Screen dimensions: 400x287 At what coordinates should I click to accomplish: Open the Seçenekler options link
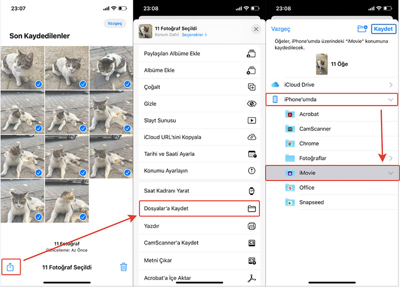194,35
